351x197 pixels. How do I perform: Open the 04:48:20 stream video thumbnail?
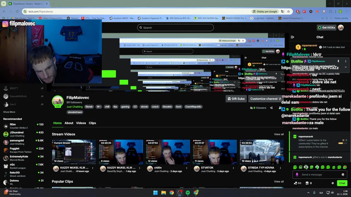[121, 152]
